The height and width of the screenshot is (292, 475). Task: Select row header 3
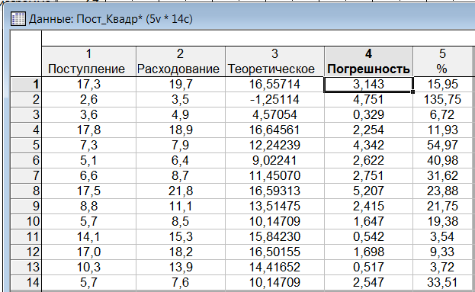[26, 115]
